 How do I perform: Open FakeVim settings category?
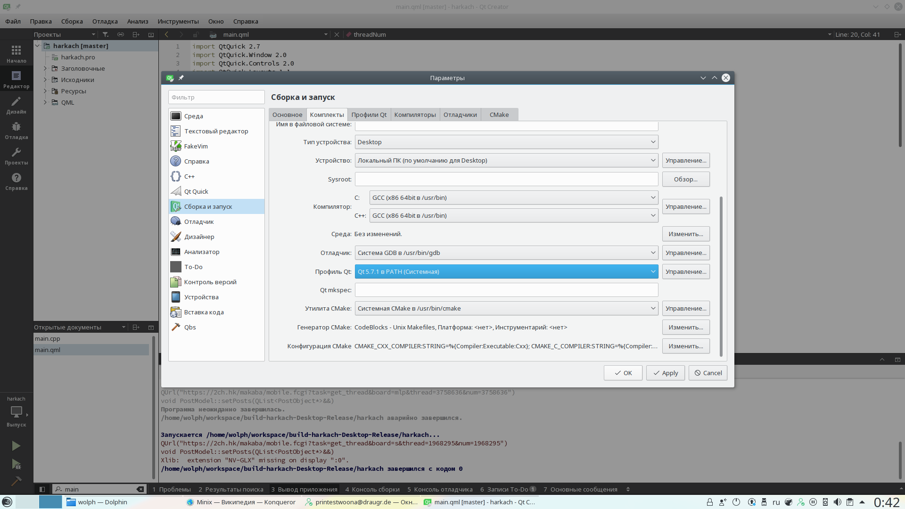216,146
